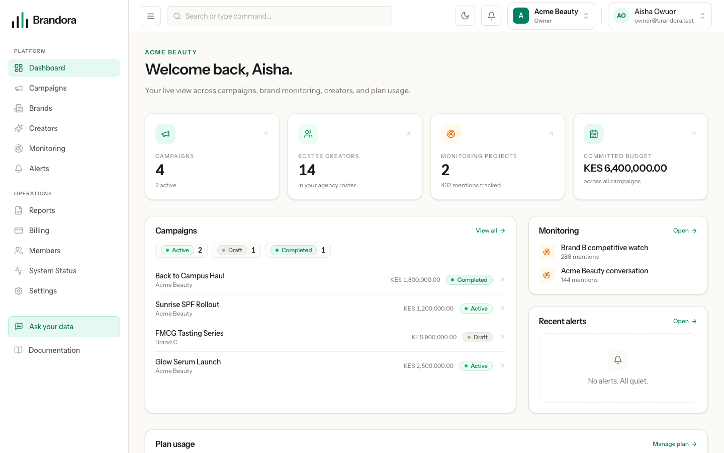Open Reports in Operations section

tap(64, 210)
